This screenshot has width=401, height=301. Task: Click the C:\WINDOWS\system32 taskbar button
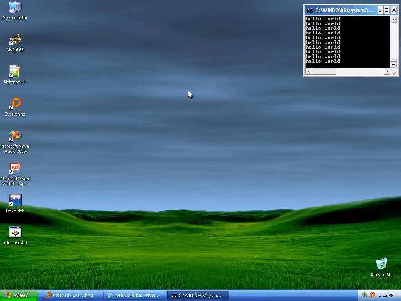pyautogui.click(x=198, y=296)
